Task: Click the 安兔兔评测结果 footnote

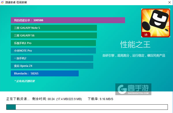Action: click(25, 81)
